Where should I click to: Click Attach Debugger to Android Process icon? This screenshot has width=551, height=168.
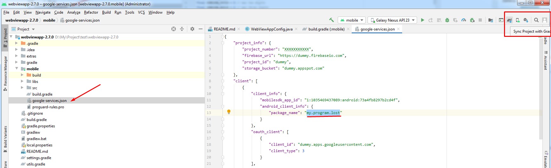coord(472,20)
